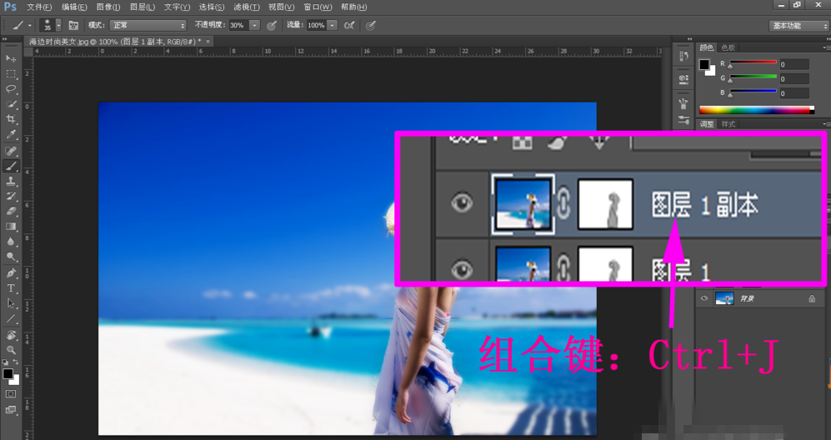Select the Crop tool
The height and width of the screenshot is (440, 831).
click(x=11, y=120)
